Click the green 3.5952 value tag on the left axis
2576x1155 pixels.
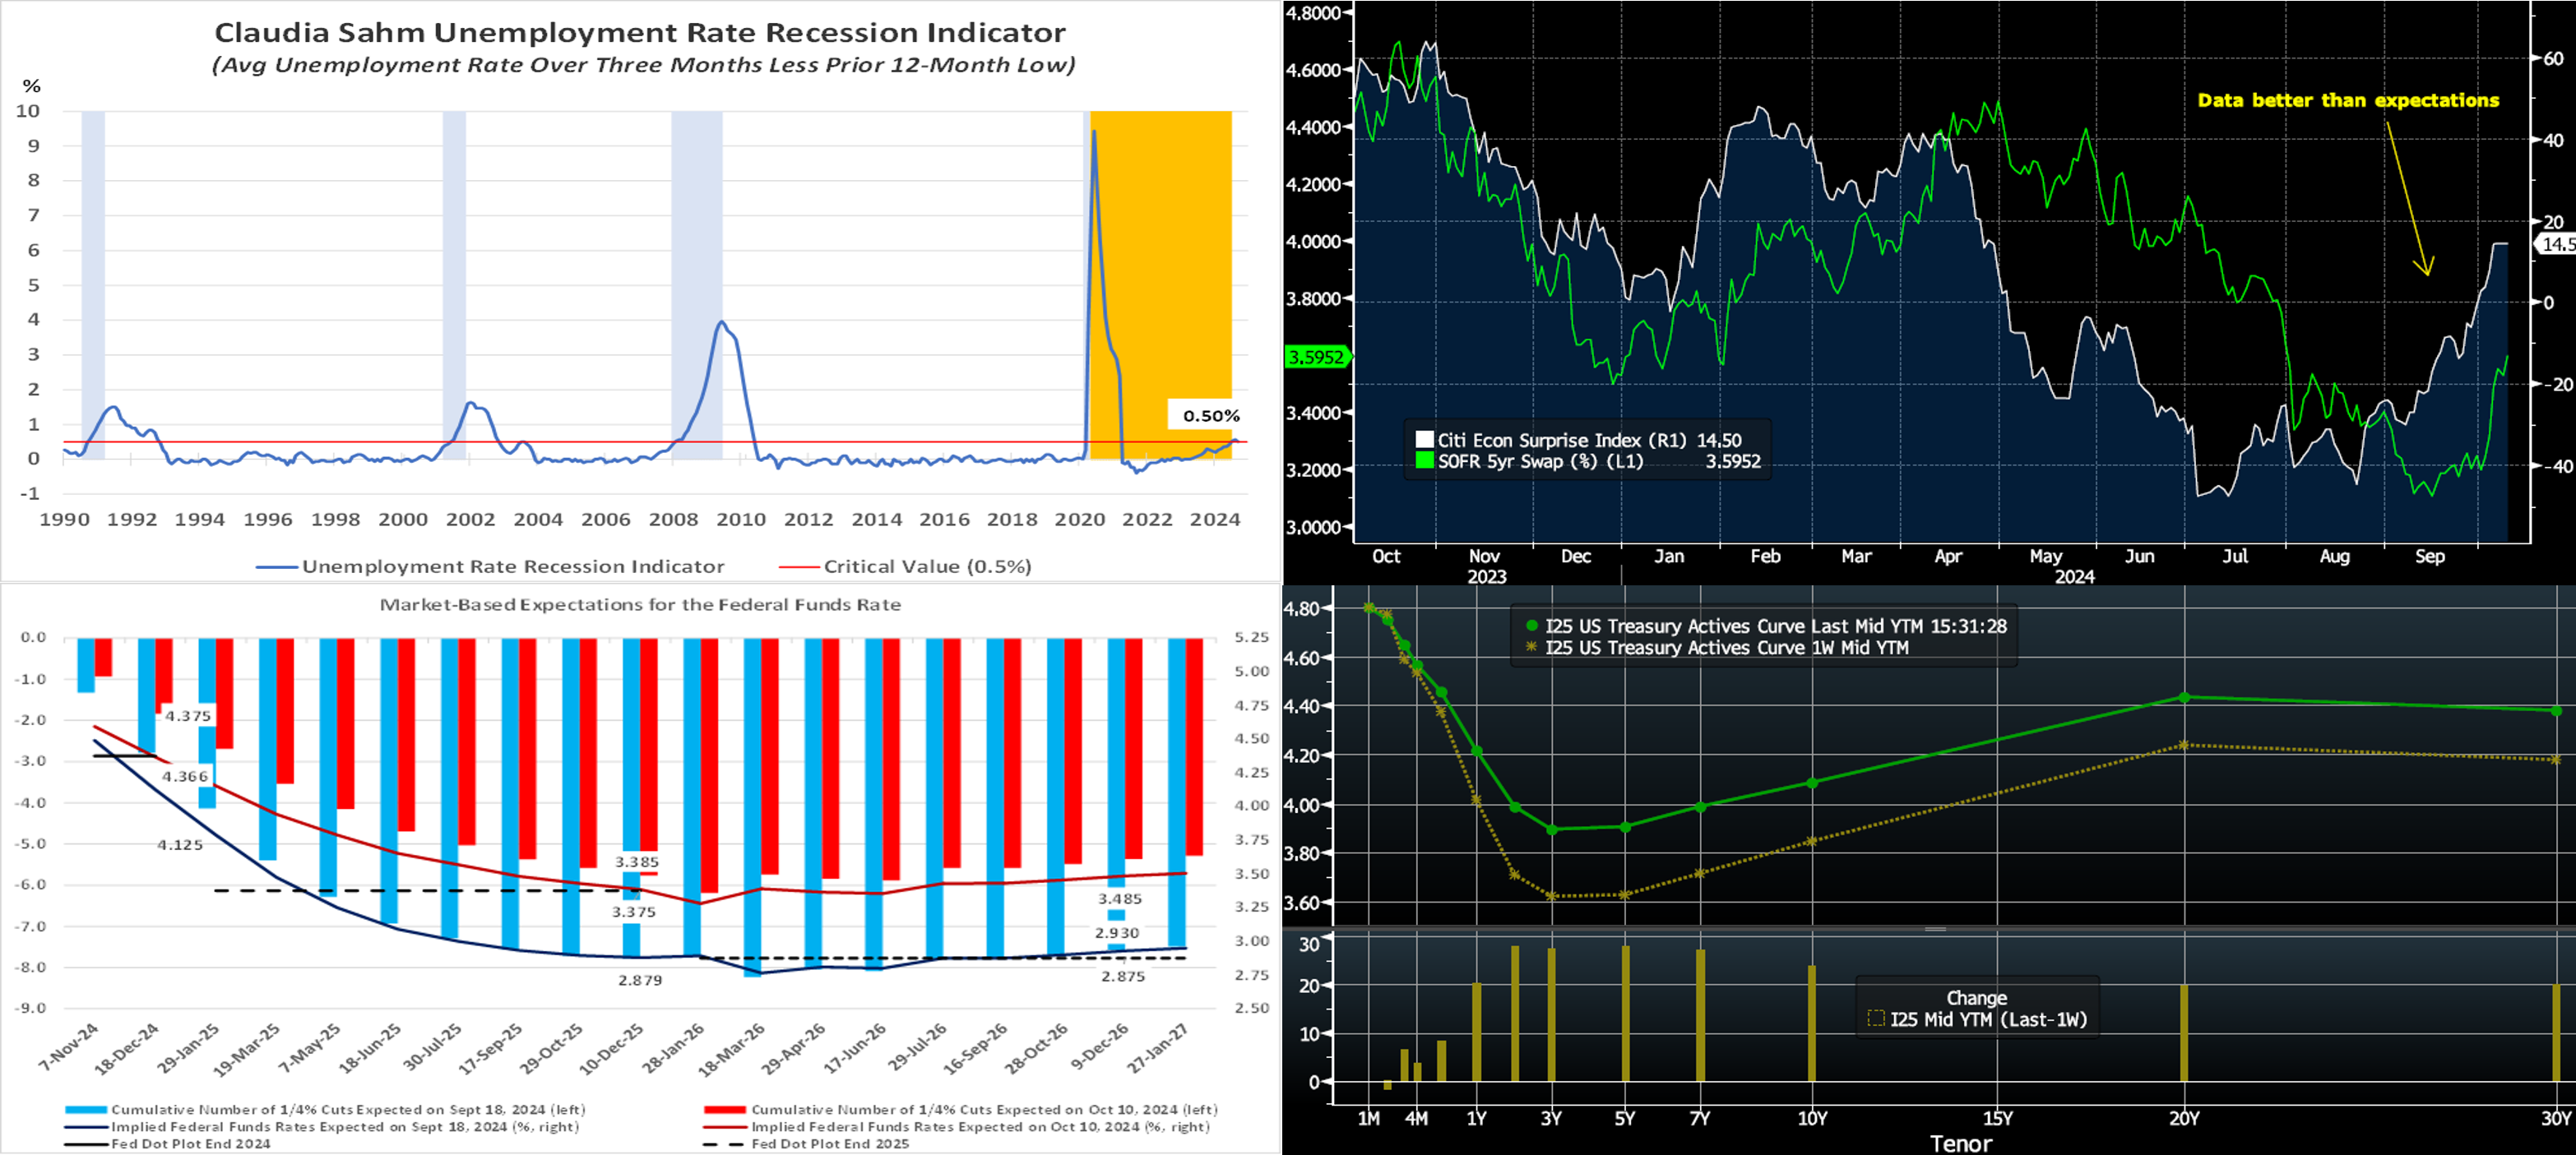1315,357
